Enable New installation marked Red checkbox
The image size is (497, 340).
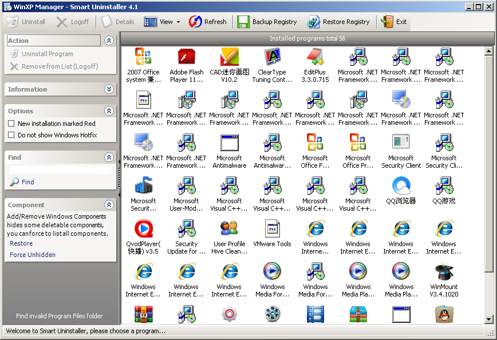(x=11, y=124)
